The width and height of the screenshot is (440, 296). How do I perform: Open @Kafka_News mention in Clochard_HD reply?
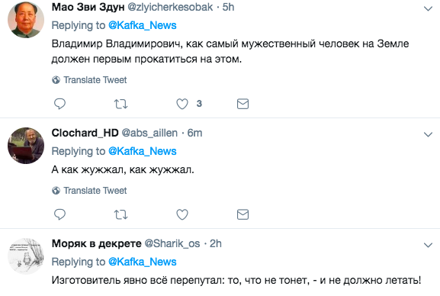[143, 151]
